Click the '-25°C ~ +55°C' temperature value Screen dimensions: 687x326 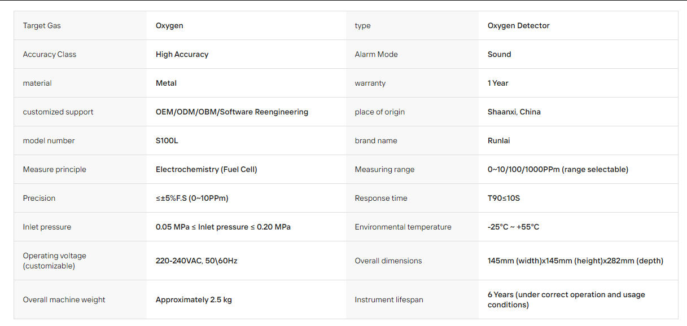coord(513,227)
